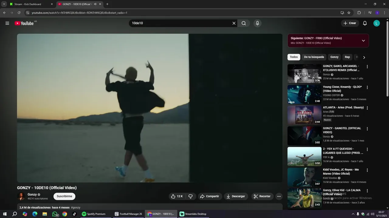Show hidden system tray icons
Image resolution: width=389 pixels, height=218 pixels.
353,214
